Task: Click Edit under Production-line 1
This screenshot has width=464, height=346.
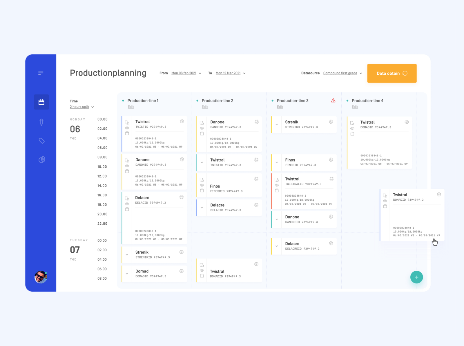Action: (x=130, y=107)
